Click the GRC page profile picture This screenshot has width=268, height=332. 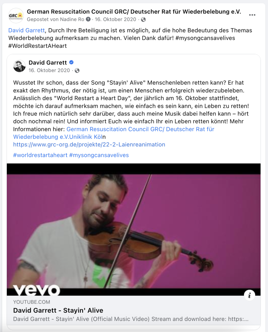tap(16, 15)
